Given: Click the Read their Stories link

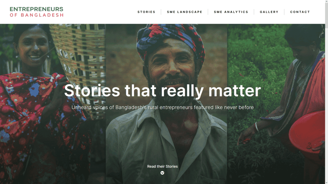Looking at the screenshot, I should (x=162, y=166).
